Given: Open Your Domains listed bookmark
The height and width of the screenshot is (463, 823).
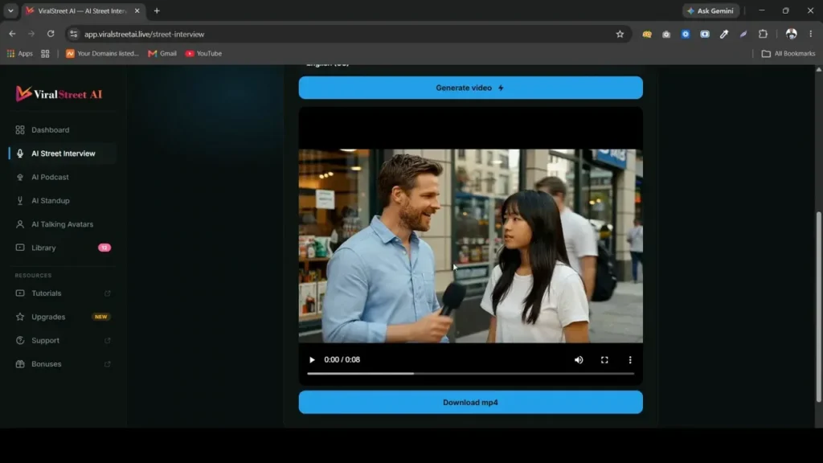Looking at the screenshot, I should click(x=102, y=54).
